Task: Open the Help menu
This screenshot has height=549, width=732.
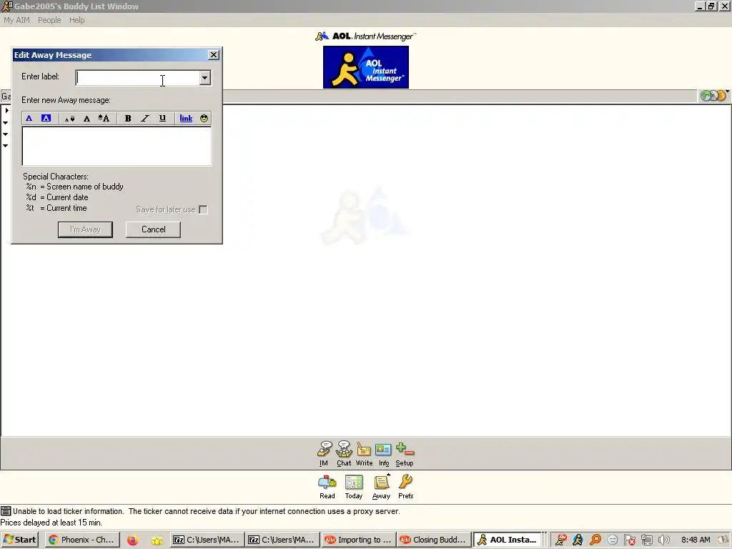Action: coord(77,20)
